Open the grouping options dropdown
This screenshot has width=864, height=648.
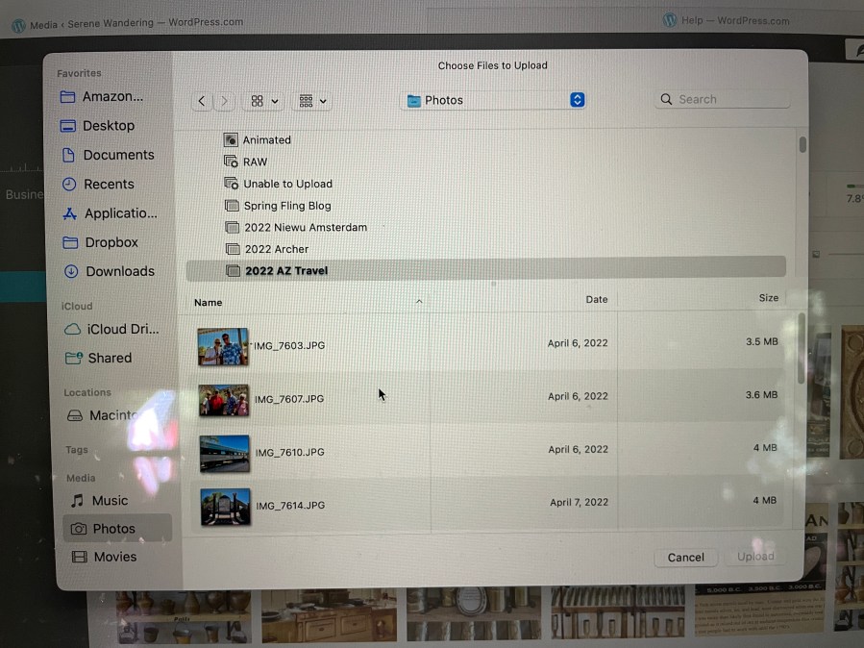tap(312, 101)
